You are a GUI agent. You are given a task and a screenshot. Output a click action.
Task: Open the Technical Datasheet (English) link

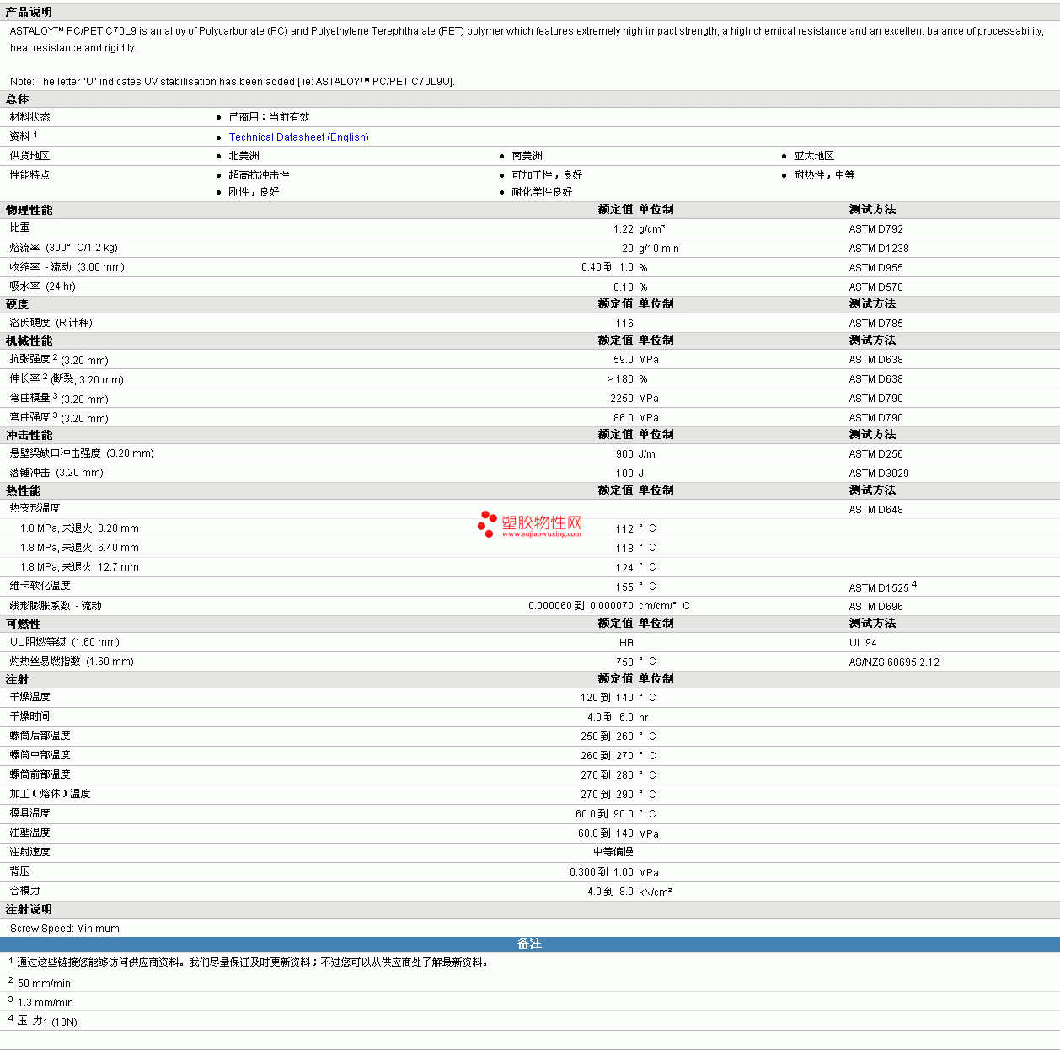298,137
